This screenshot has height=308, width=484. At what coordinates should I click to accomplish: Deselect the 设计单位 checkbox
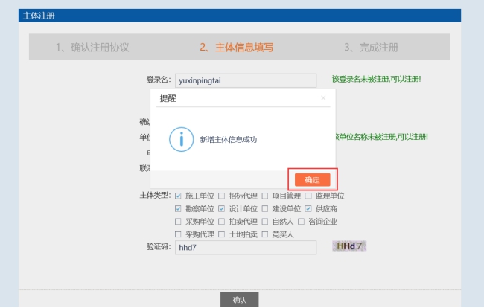[x=221, y=208]
